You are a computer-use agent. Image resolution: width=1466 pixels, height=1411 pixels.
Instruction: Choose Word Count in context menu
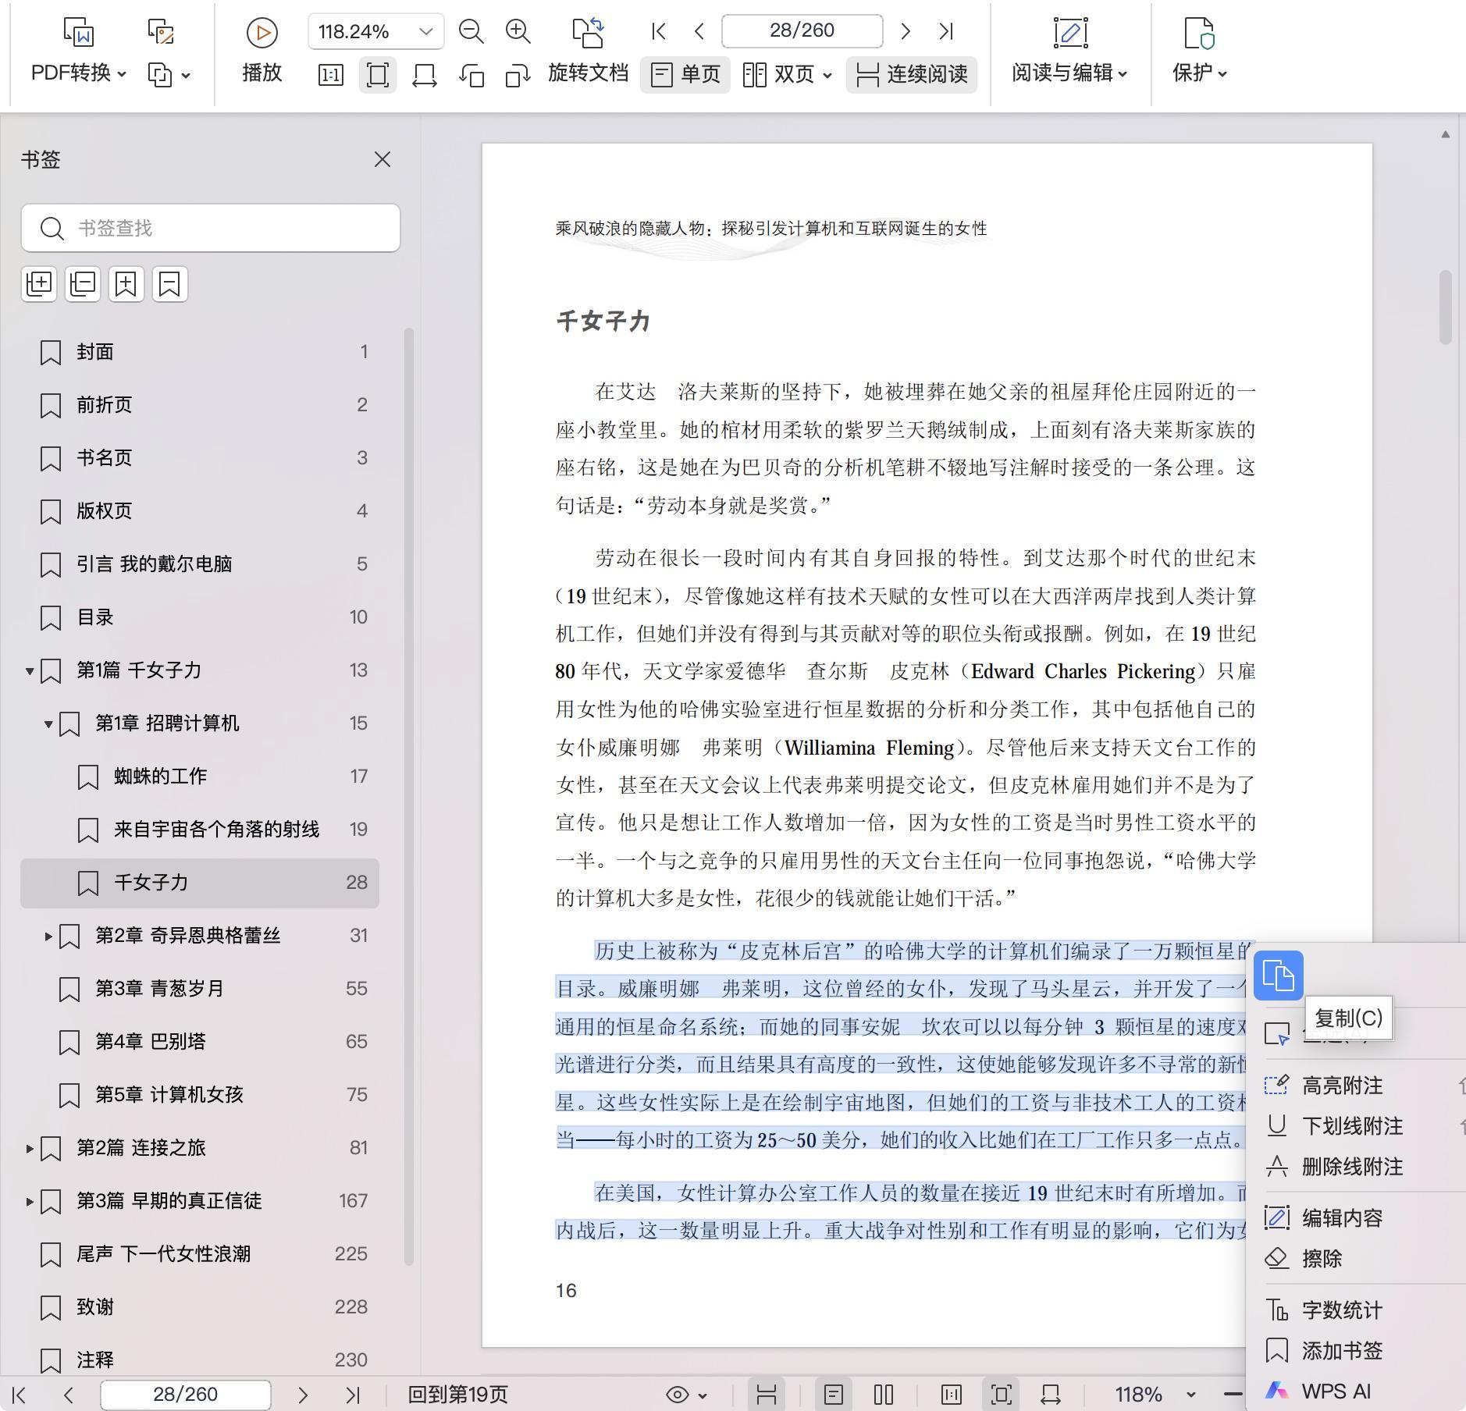[1341, 1310]
